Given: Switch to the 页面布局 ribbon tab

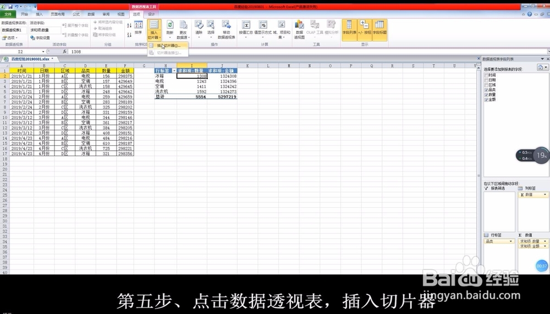Looking at the screenshot, I should (x=58, y=14).
